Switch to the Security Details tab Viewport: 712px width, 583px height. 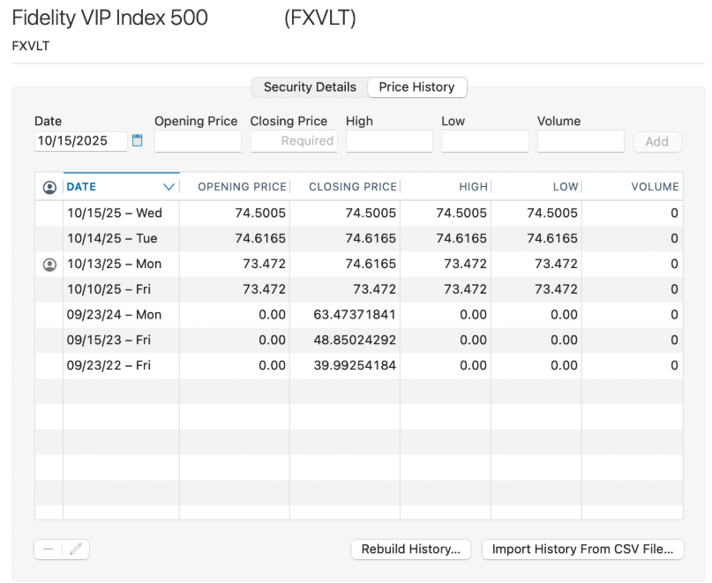tap(310, 87)
